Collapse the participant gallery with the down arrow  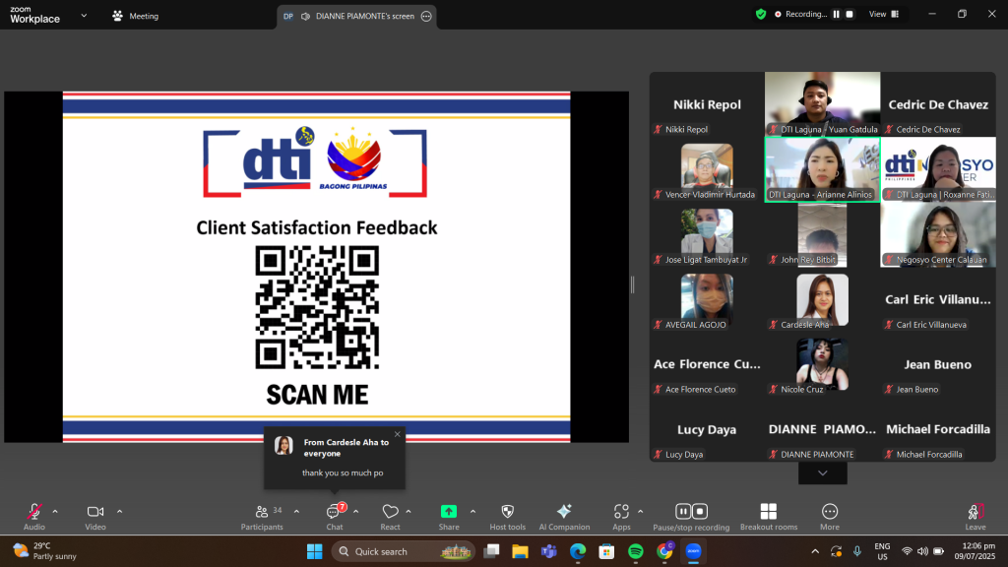pos(822,472)
